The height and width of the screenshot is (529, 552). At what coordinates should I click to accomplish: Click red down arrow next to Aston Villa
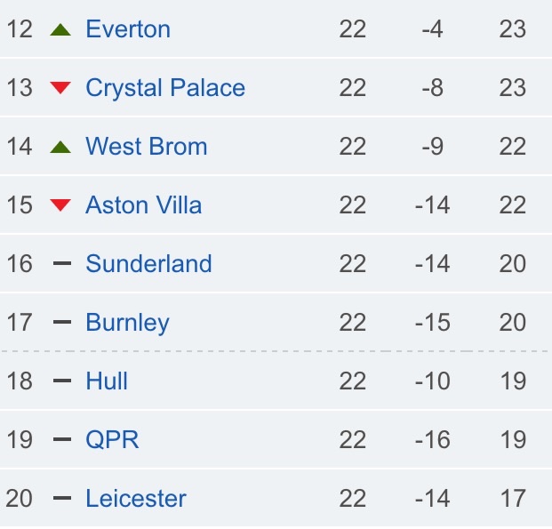(x=60, y=204)
